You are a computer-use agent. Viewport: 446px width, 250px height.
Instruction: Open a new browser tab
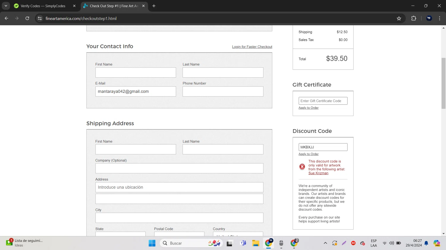[154, 6]
